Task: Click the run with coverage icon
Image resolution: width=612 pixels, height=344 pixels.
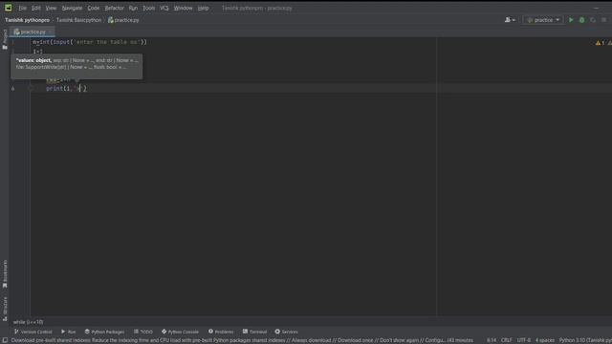Action: pyautogui.click(x=593, y=20)
